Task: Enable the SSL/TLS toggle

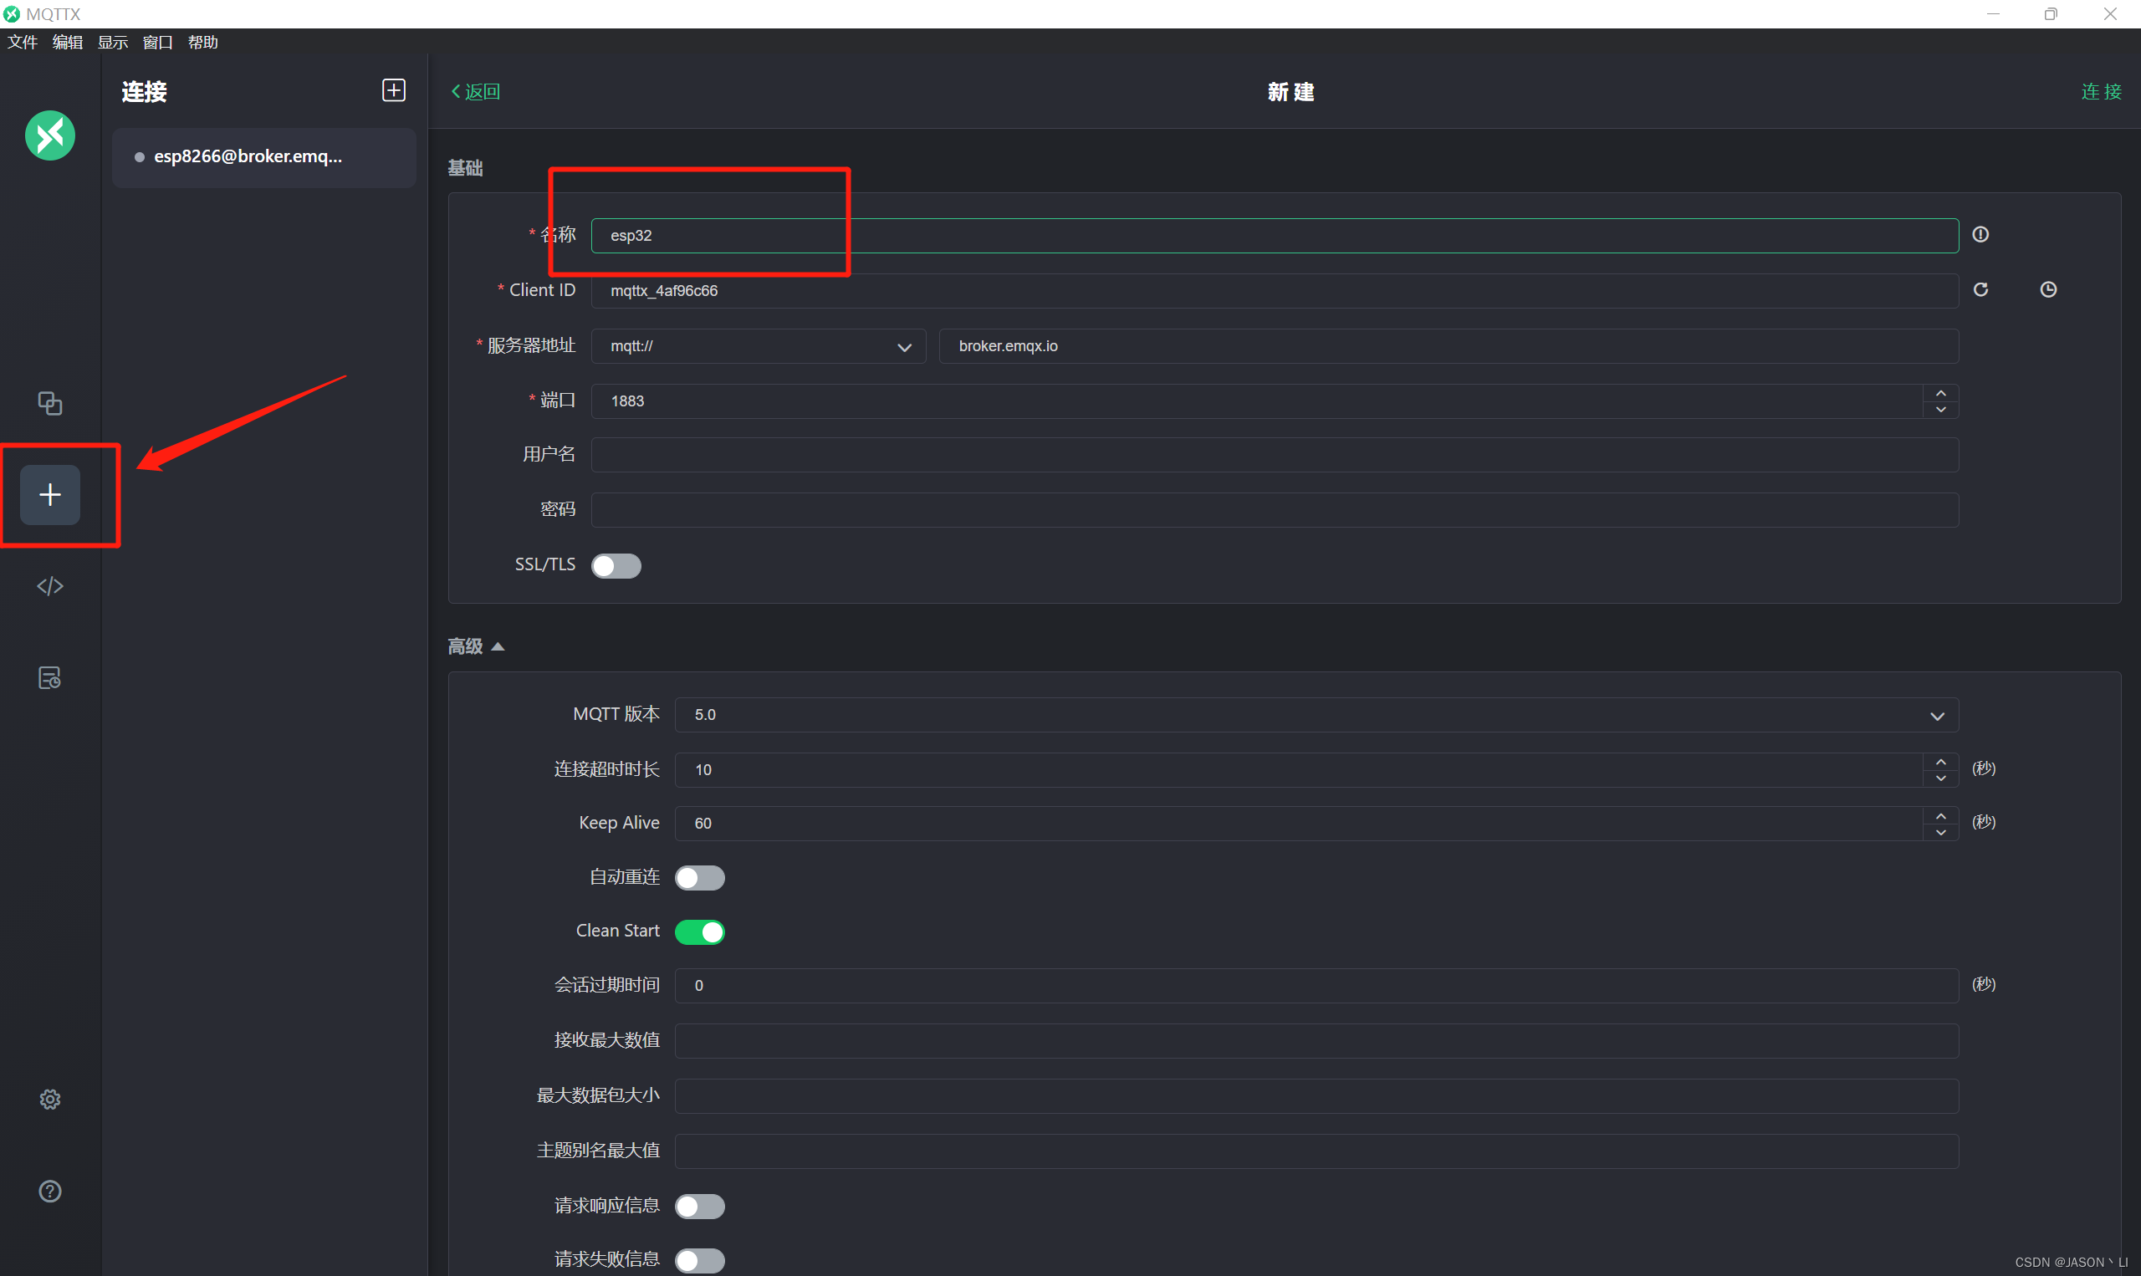Action: click(616, 565)
